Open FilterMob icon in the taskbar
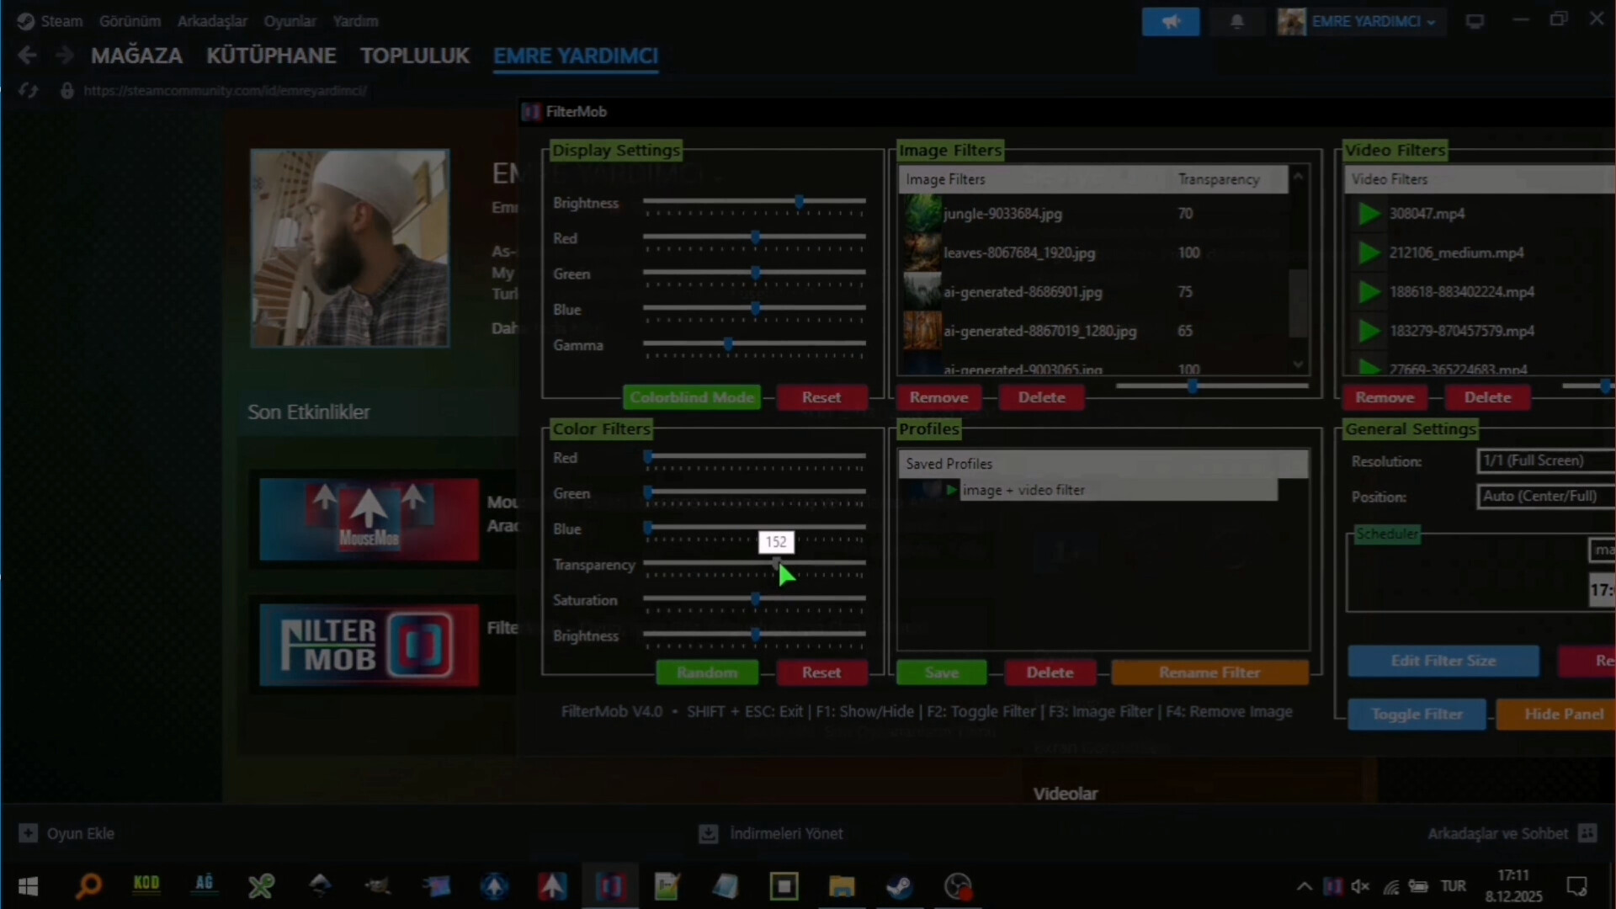 click(610, 886)
